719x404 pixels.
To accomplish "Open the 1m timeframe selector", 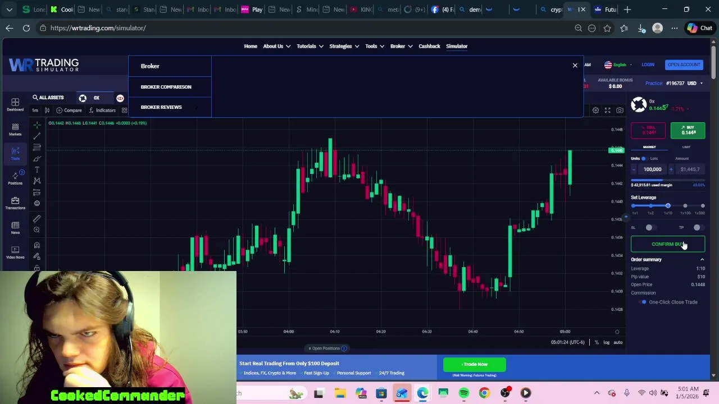I will pyautogui.click(x=35, y=111).
